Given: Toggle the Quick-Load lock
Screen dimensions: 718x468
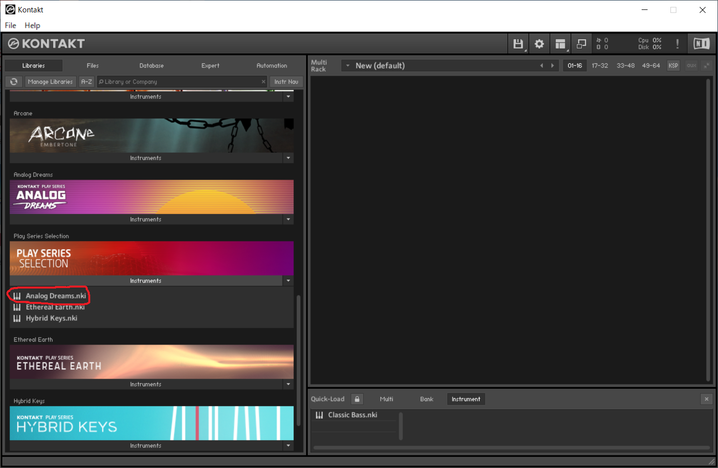Looking at the screenshot, I should pos(357,399).
